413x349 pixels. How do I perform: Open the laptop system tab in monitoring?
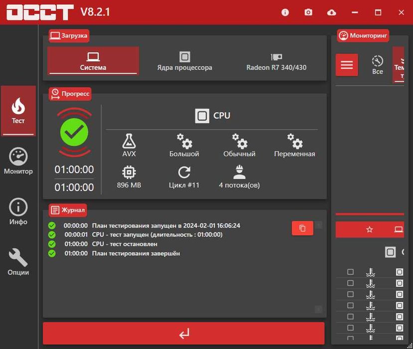[x=399, y=229]
